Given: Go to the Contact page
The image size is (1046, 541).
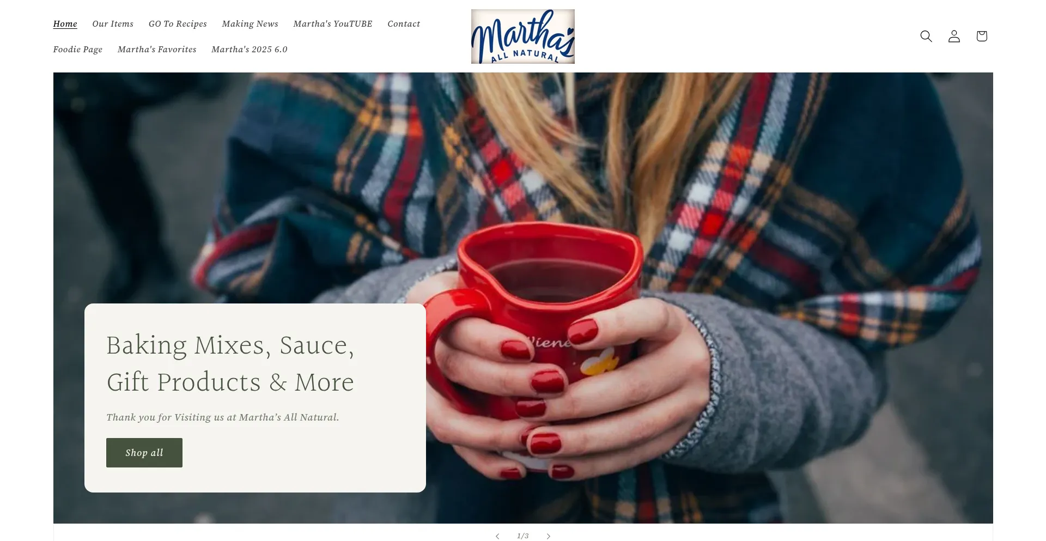Looking at the screenshot, I should click(x=404, y=24).
